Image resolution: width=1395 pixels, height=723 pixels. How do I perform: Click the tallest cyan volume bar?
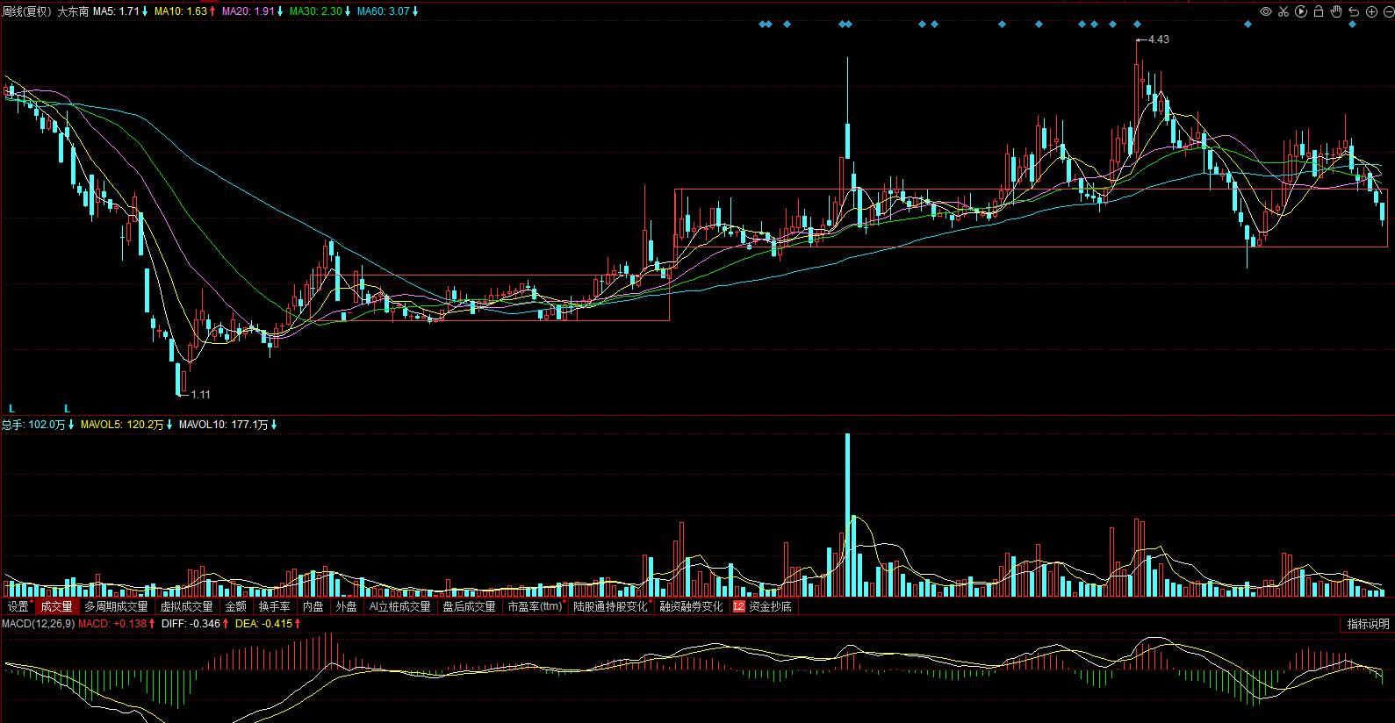tap(847, 515)
